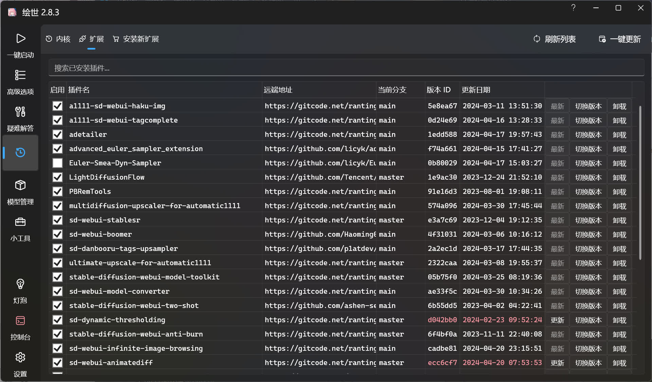Open the 安装新扩展 tab
This screenshot has width=652, height=382.
coord(135,39)
